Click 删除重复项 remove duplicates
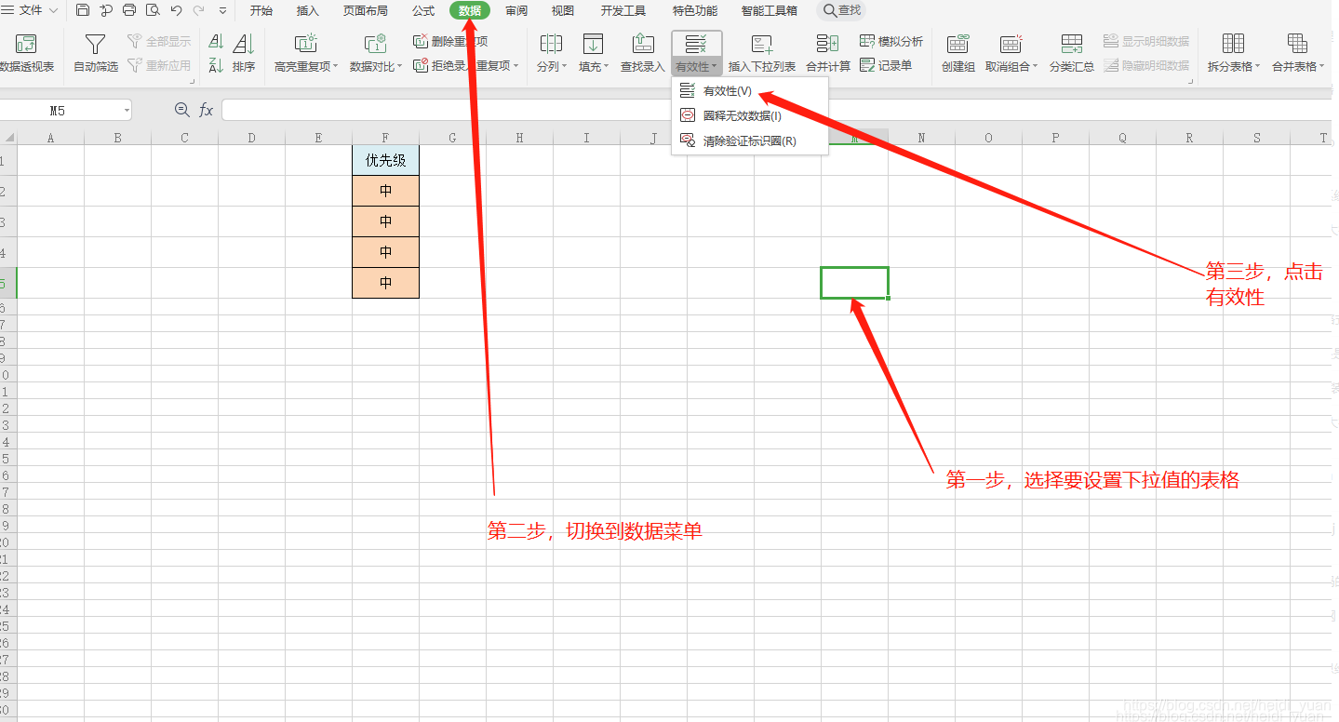Image resolution: width=1339 pixels, height=722 pixels. [x=450, y=42]
